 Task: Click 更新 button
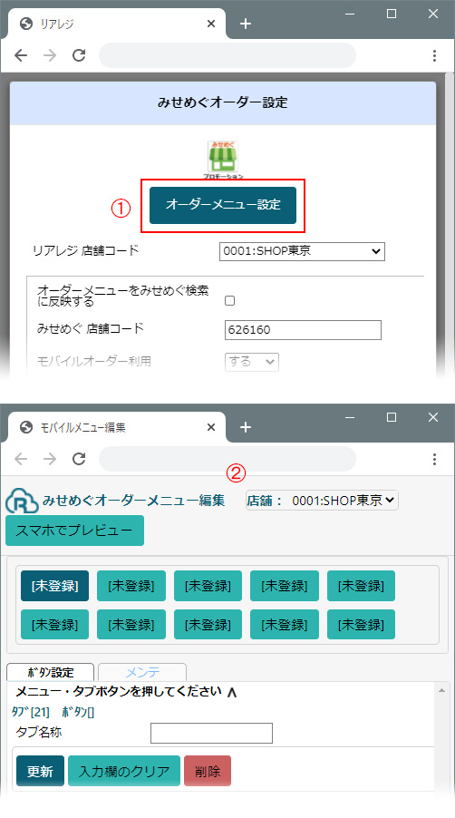40,771
